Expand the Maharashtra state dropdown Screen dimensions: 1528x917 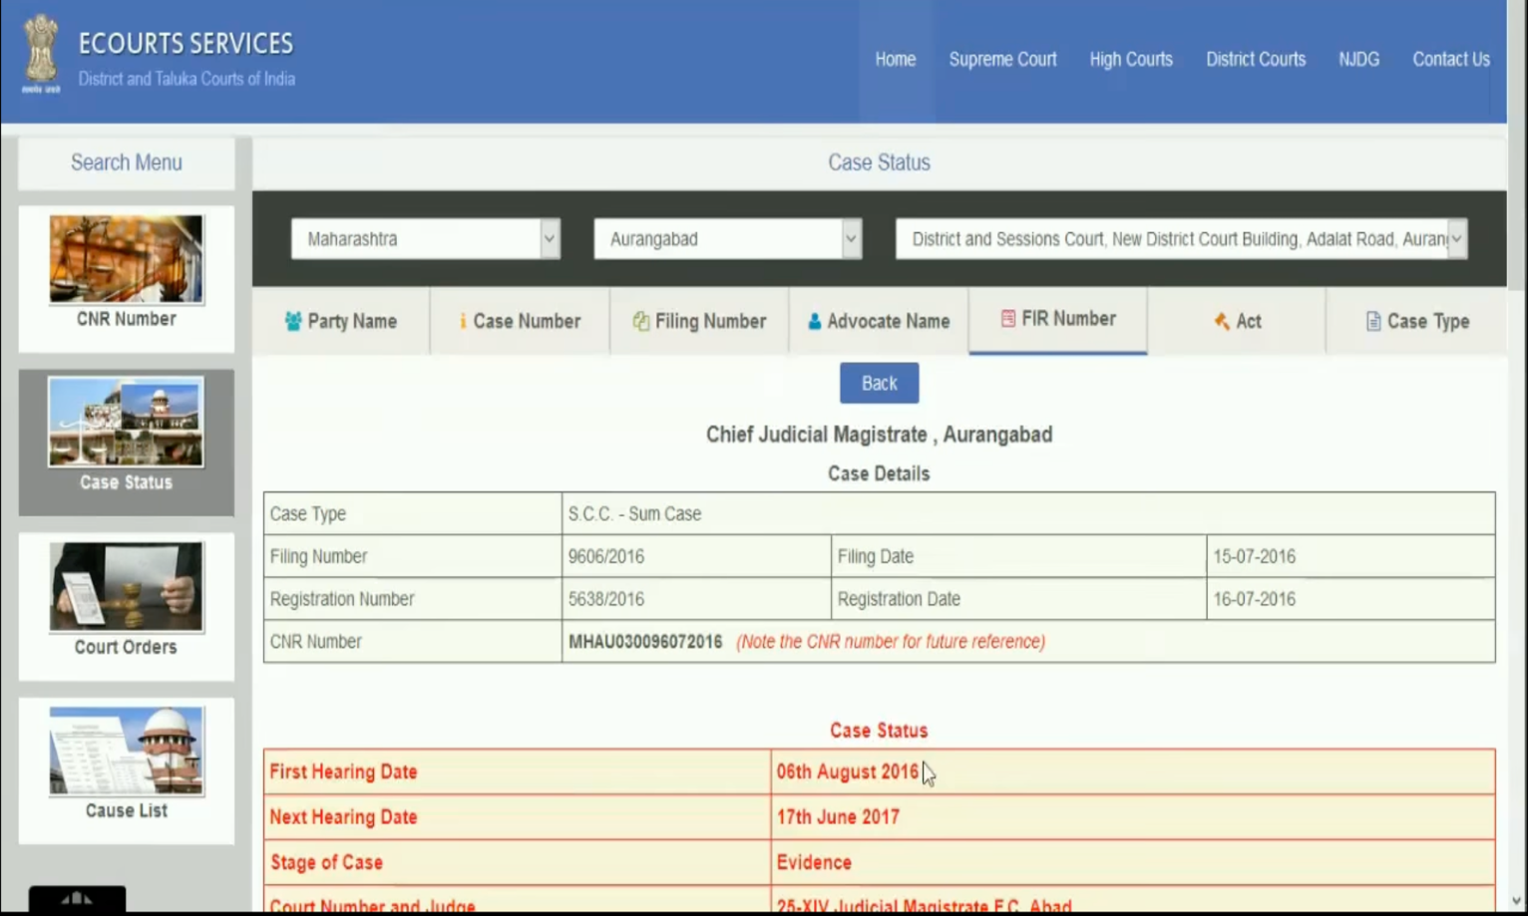pyautogui.click(x=549, y=239)
